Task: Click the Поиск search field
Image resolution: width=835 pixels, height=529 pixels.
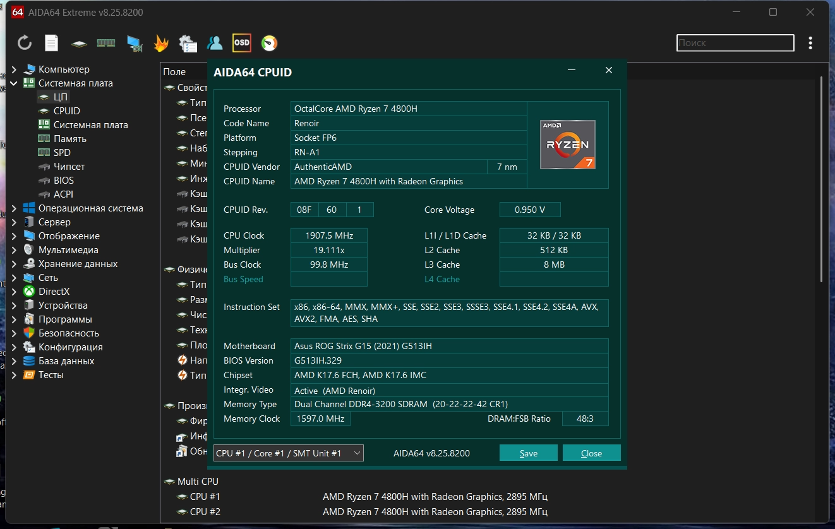Action: (735, 43)
